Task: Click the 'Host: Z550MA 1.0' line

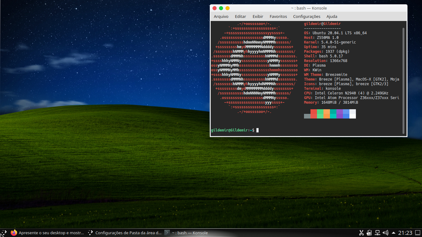Action: (321, 38)
